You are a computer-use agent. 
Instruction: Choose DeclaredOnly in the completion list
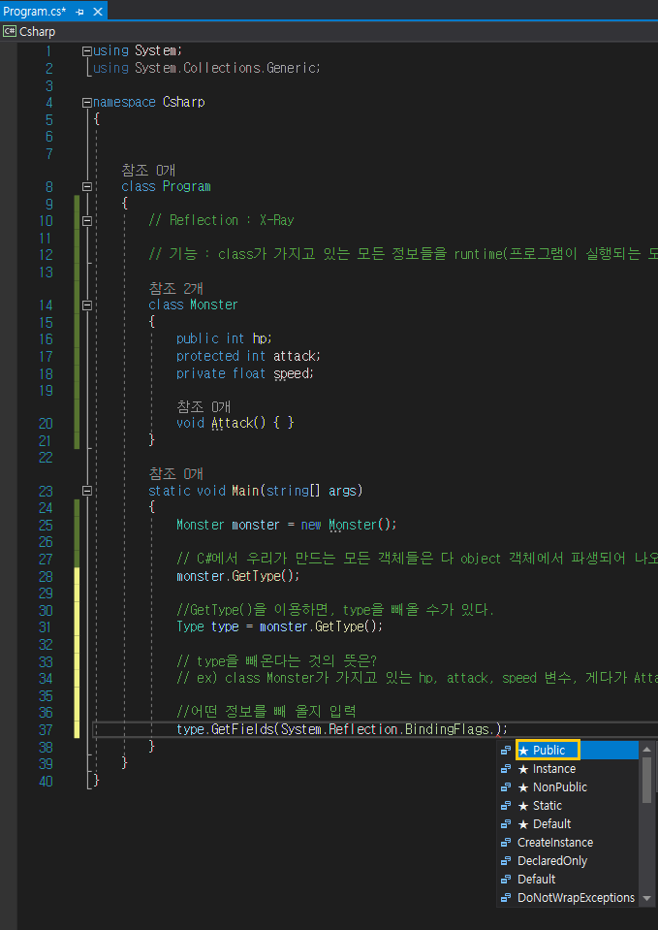[x=567, y=860]
